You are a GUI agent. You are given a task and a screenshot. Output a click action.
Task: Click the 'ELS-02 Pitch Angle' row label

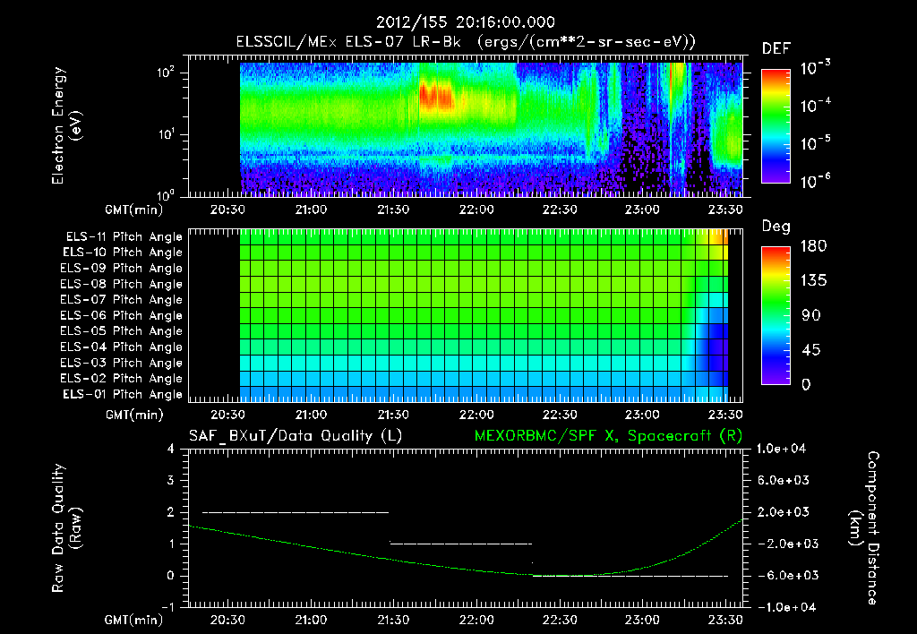coord(122,379)
